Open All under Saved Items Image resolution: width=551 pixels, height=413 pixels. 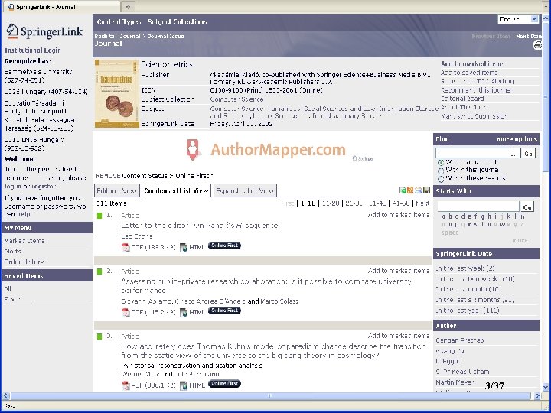tap(8, 288)
